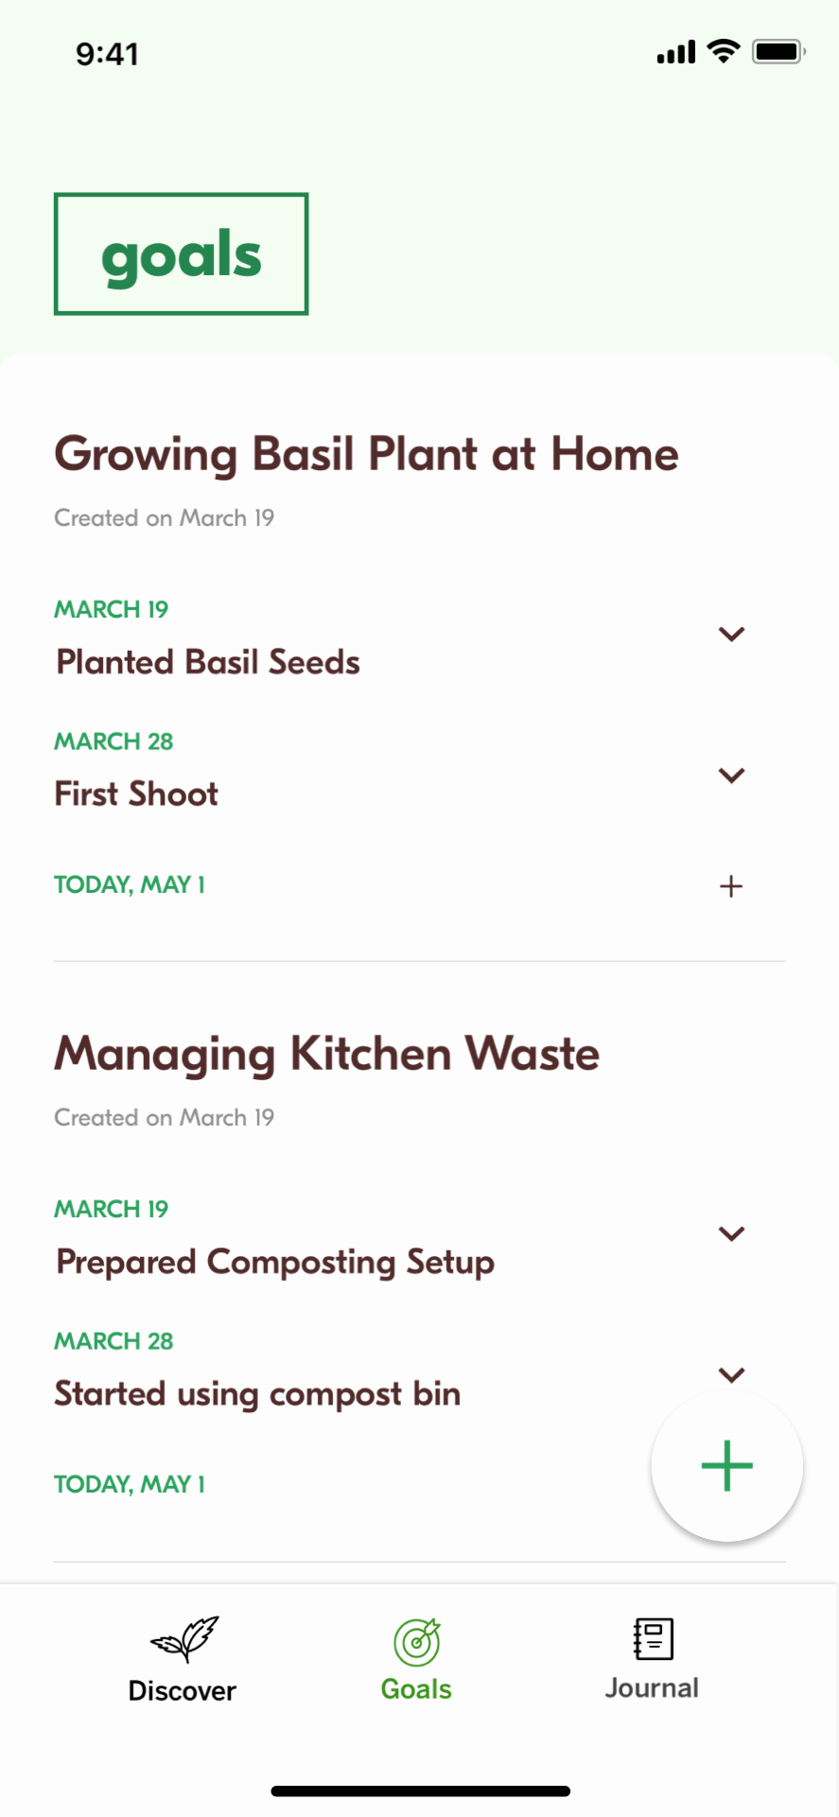Tap the home indicator bar

coord(420,1791)
